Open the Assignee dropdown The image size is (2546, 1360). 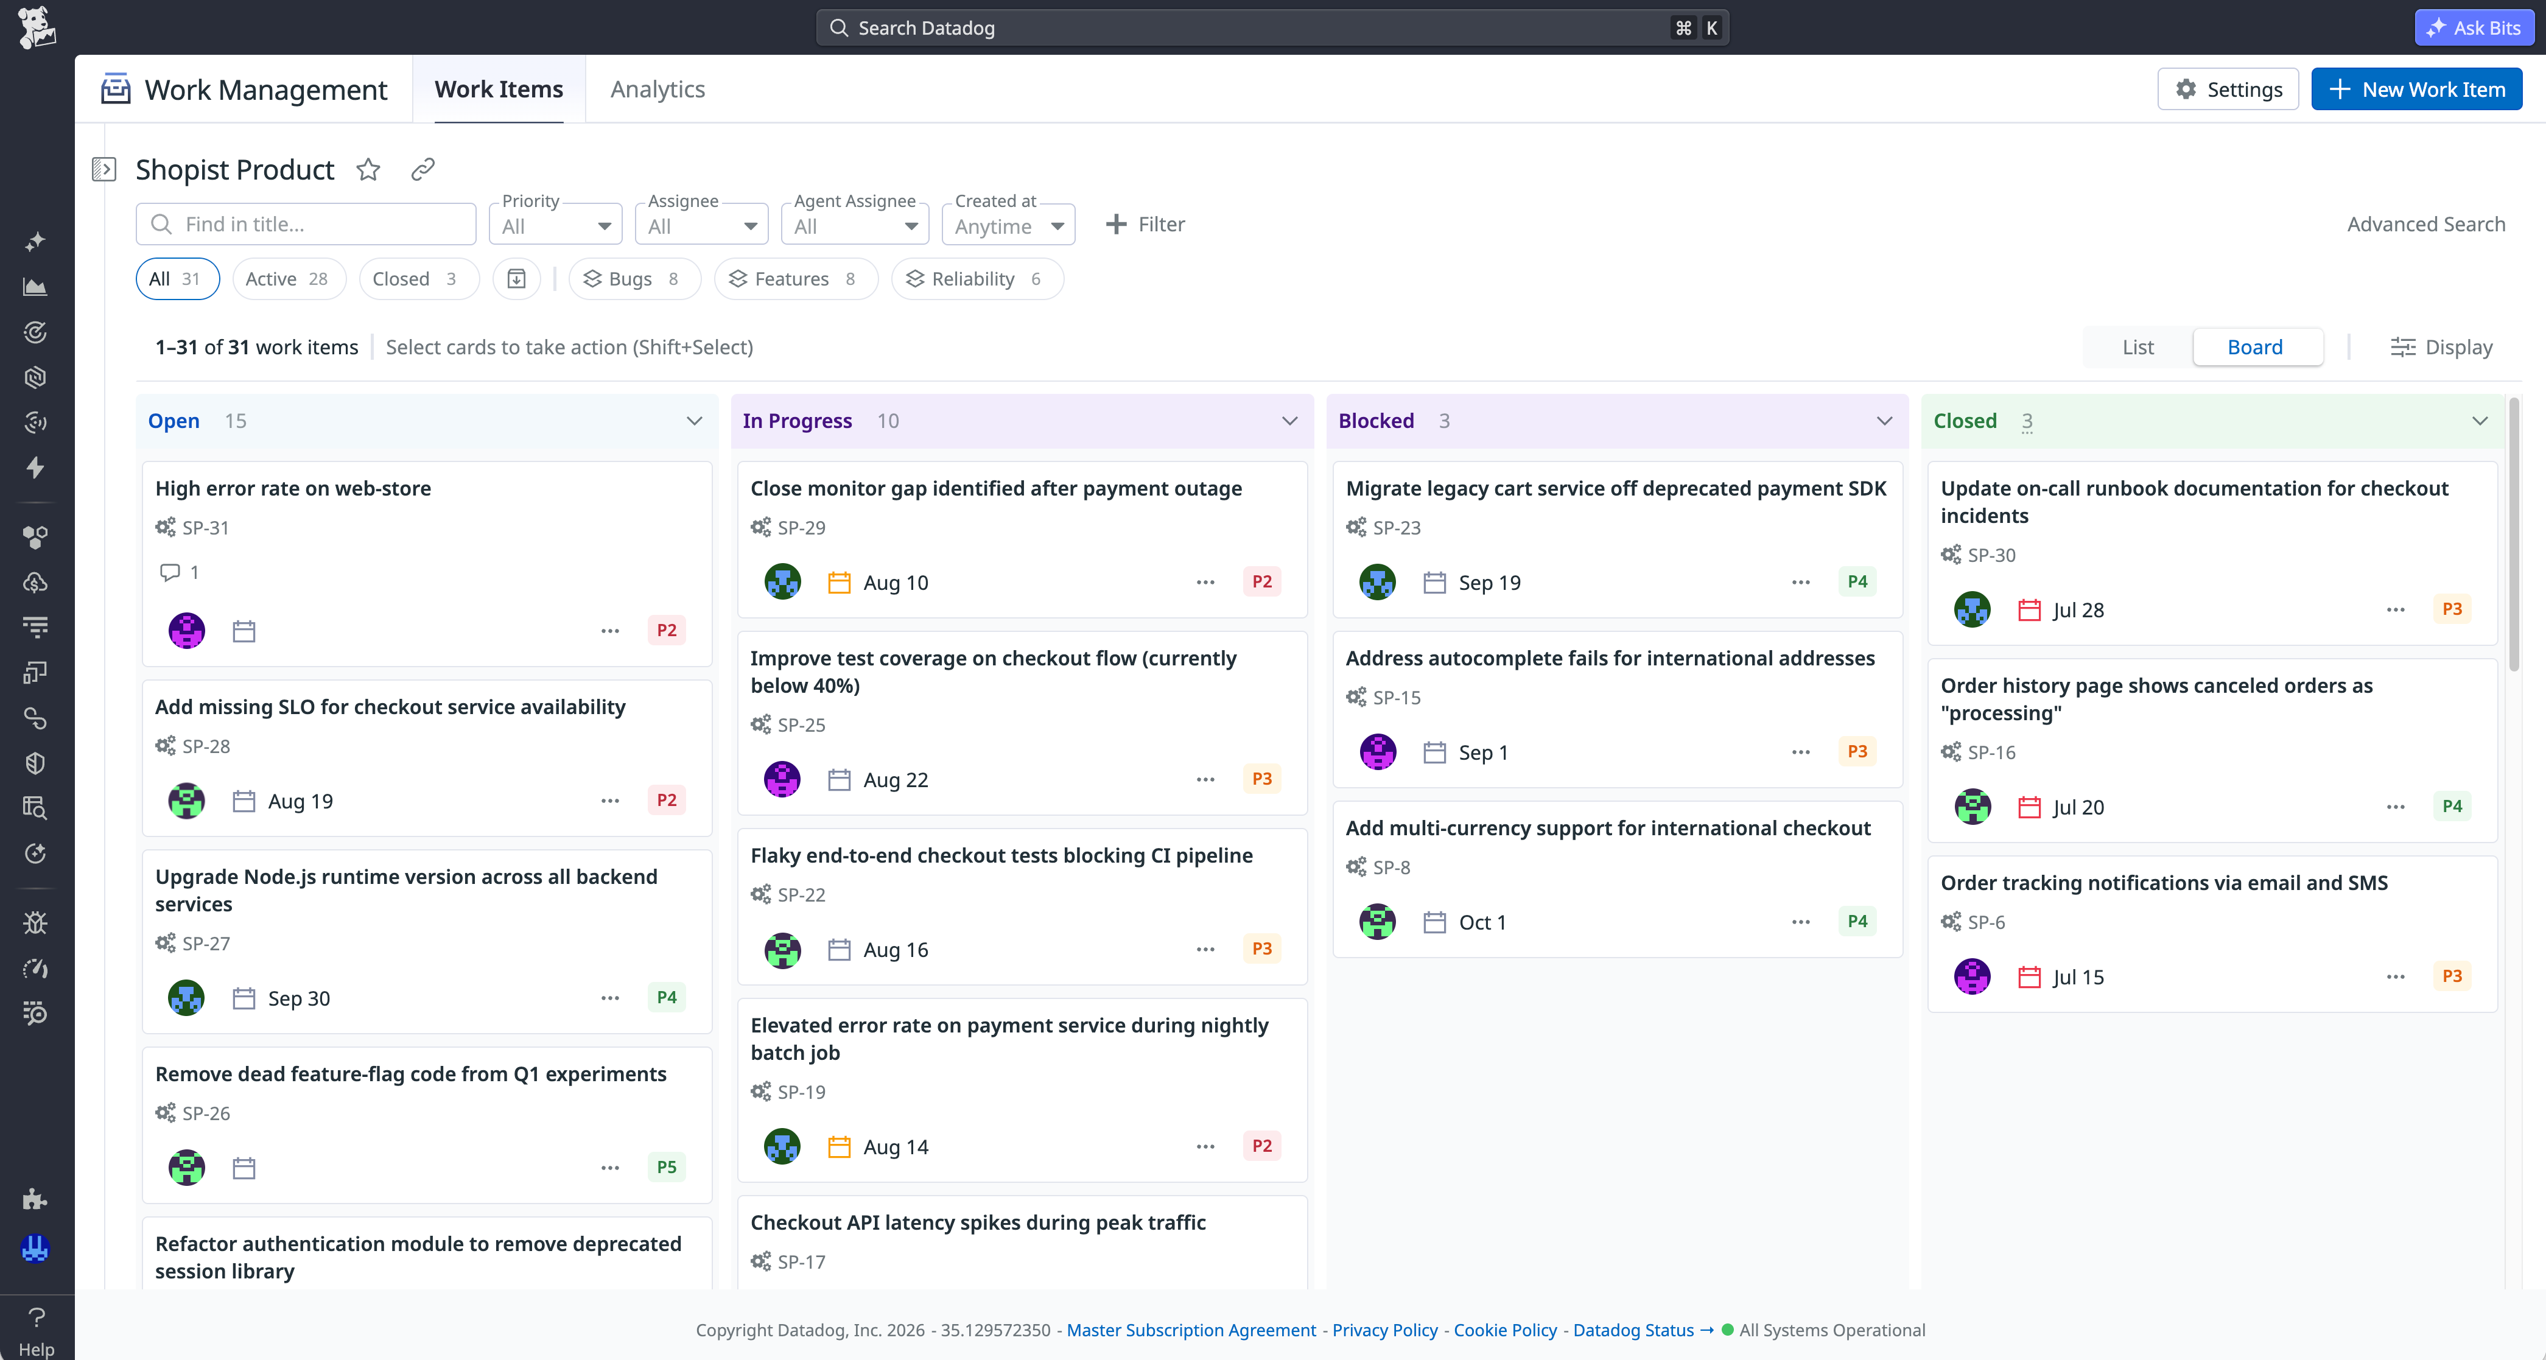[702, 225]
